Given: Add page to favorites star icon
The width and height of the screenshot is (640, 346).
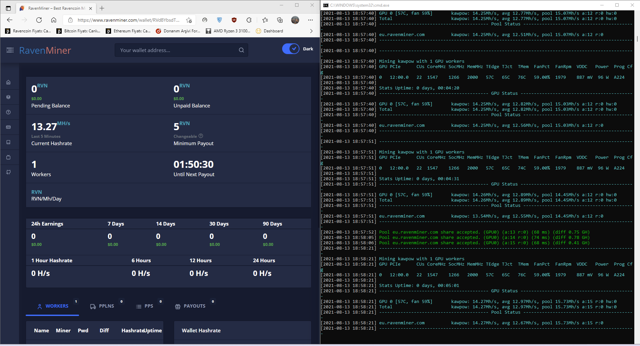Looking at the screenshot, I should click(x=189, y=20).
